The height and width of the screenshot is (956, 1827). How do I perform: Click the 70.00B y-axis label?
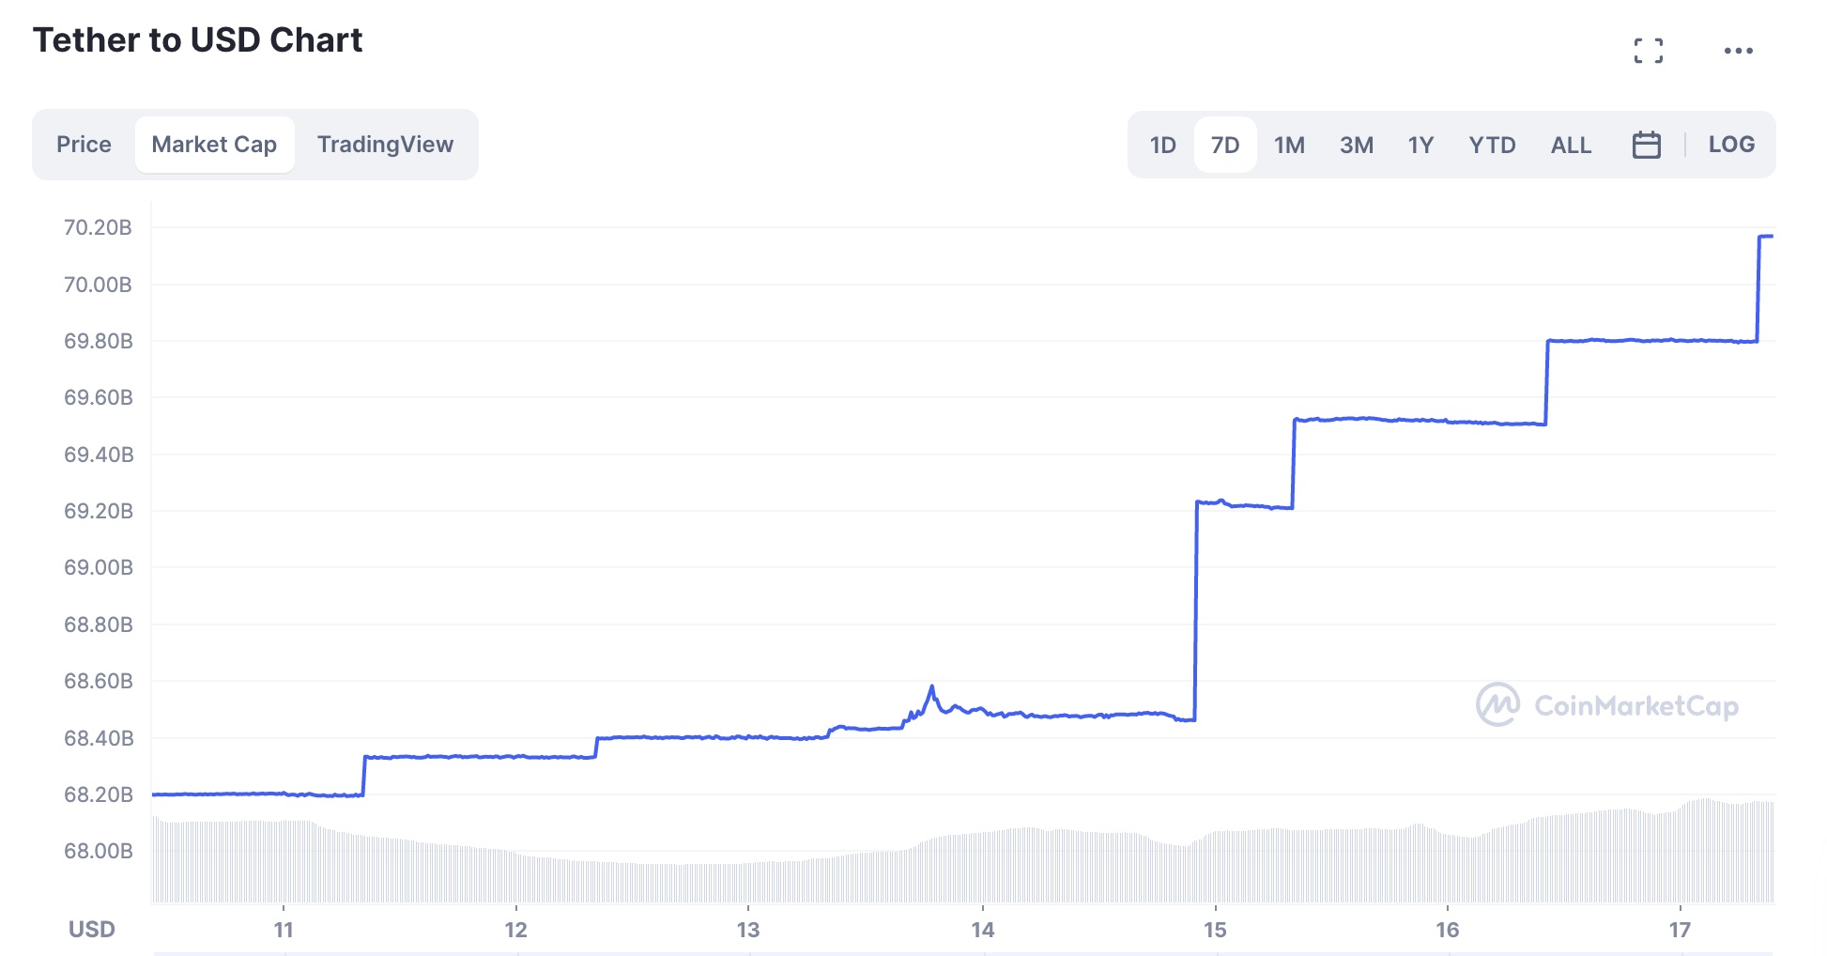point(98,285)
